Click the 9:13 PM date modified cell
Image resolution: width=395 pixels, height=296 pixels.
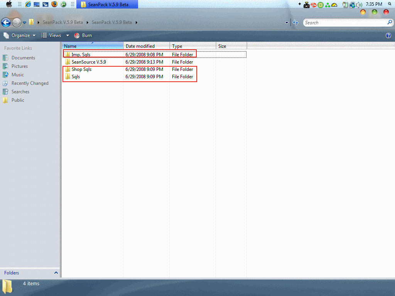(x=144, y=62)
